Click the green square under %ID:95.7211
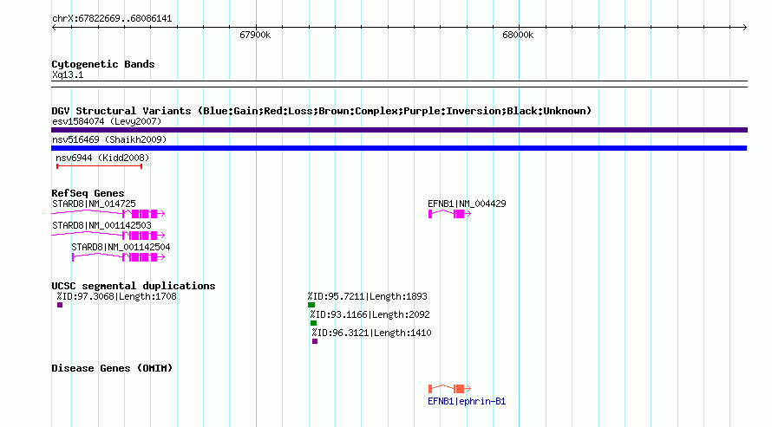This screenshot has width=772, height=427. [x=311, y=305]
